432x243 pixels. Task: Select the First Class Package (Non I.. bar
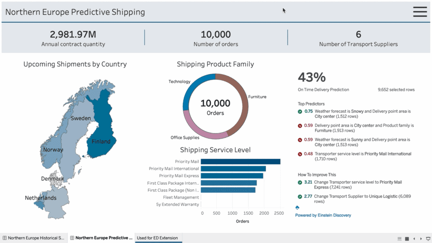point(228,190)
